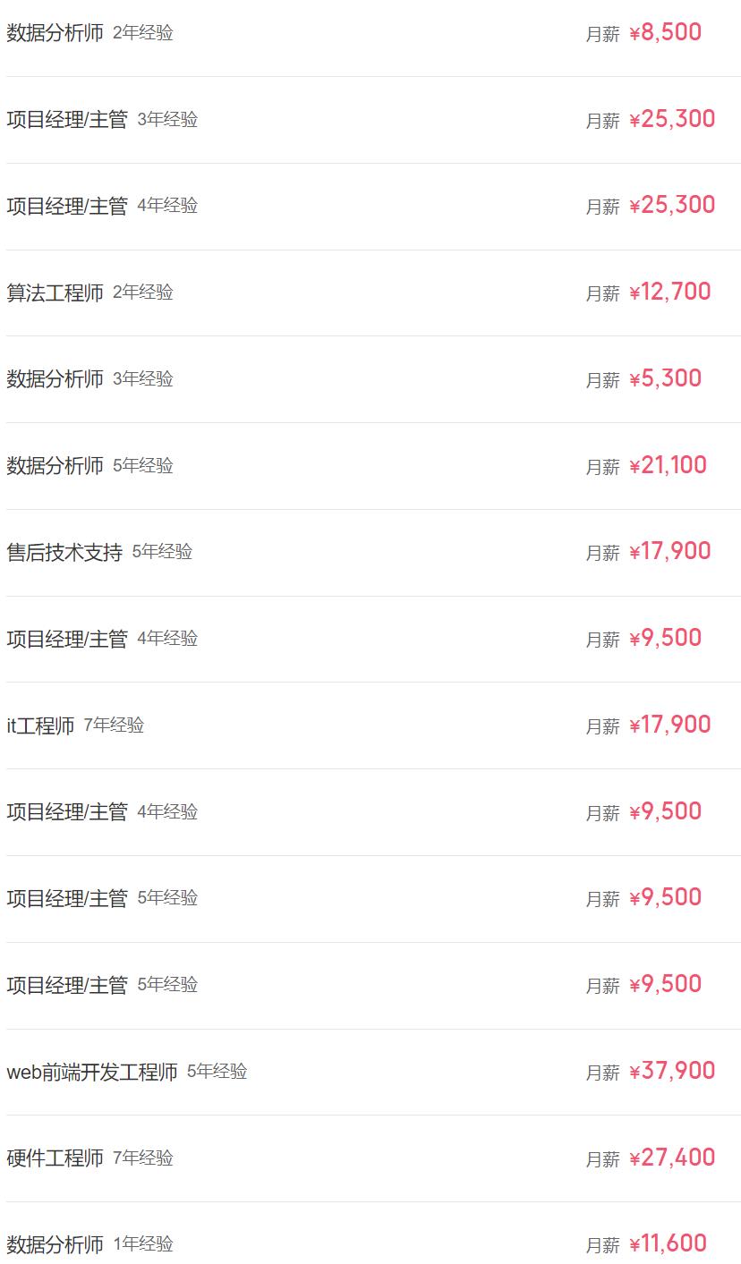
Task: Click the ¥37,900 salary amount
Action: click(672, 1072)
